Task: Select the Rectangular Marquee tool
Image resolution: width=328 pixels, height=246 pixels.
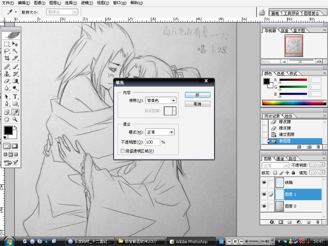Action: [7, 44]
